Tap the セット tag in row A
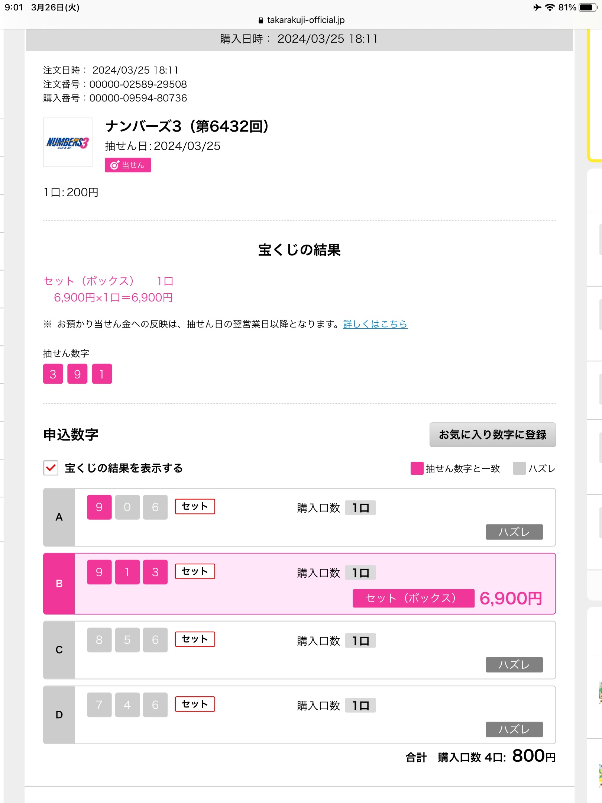The image size is (602, 803). (x=195, y=506)
